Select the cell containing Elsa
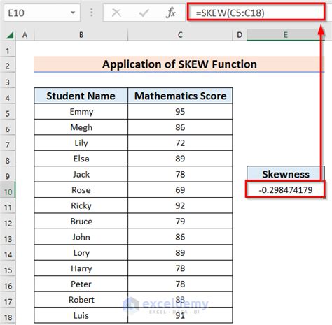Image resolution: width=332 pixels, height=325 pixels. pyautogui.click(x=81, y=159)
